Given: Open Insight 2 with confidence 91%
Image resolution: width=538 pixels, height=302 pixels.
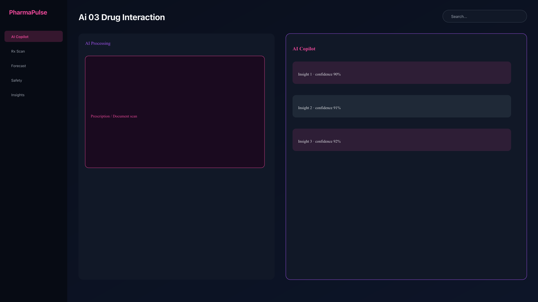Looking at the screenshot, I should point(402,106).
